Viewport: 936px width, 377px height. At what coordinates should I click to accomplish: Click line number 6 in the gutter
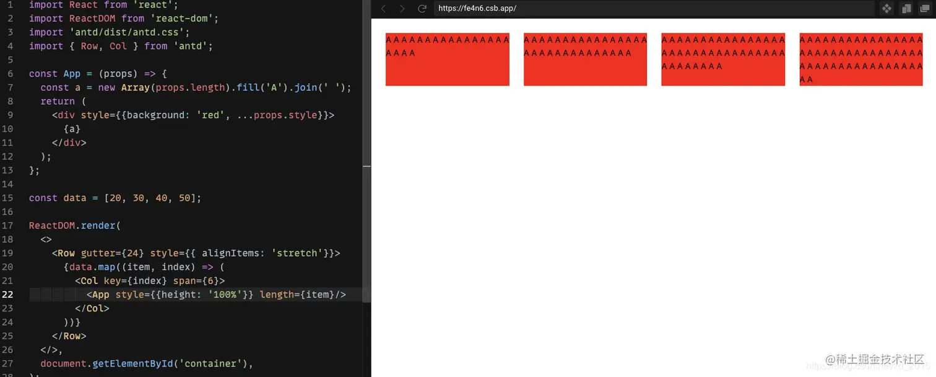click(10, 74)
